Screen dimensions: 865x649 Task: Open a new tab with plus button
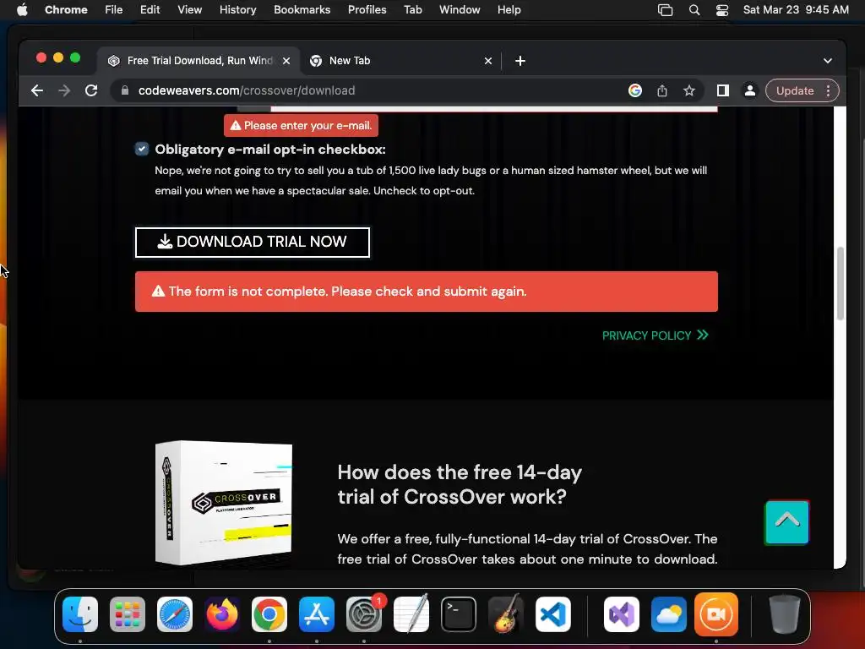(x=520, y=61)
